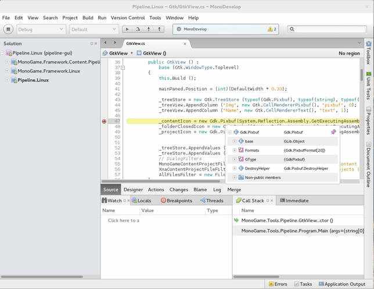The width and height of the screenshot is (374, 289).
Task: Open the Breakpoints debug pad
Action: pos(177,201)
